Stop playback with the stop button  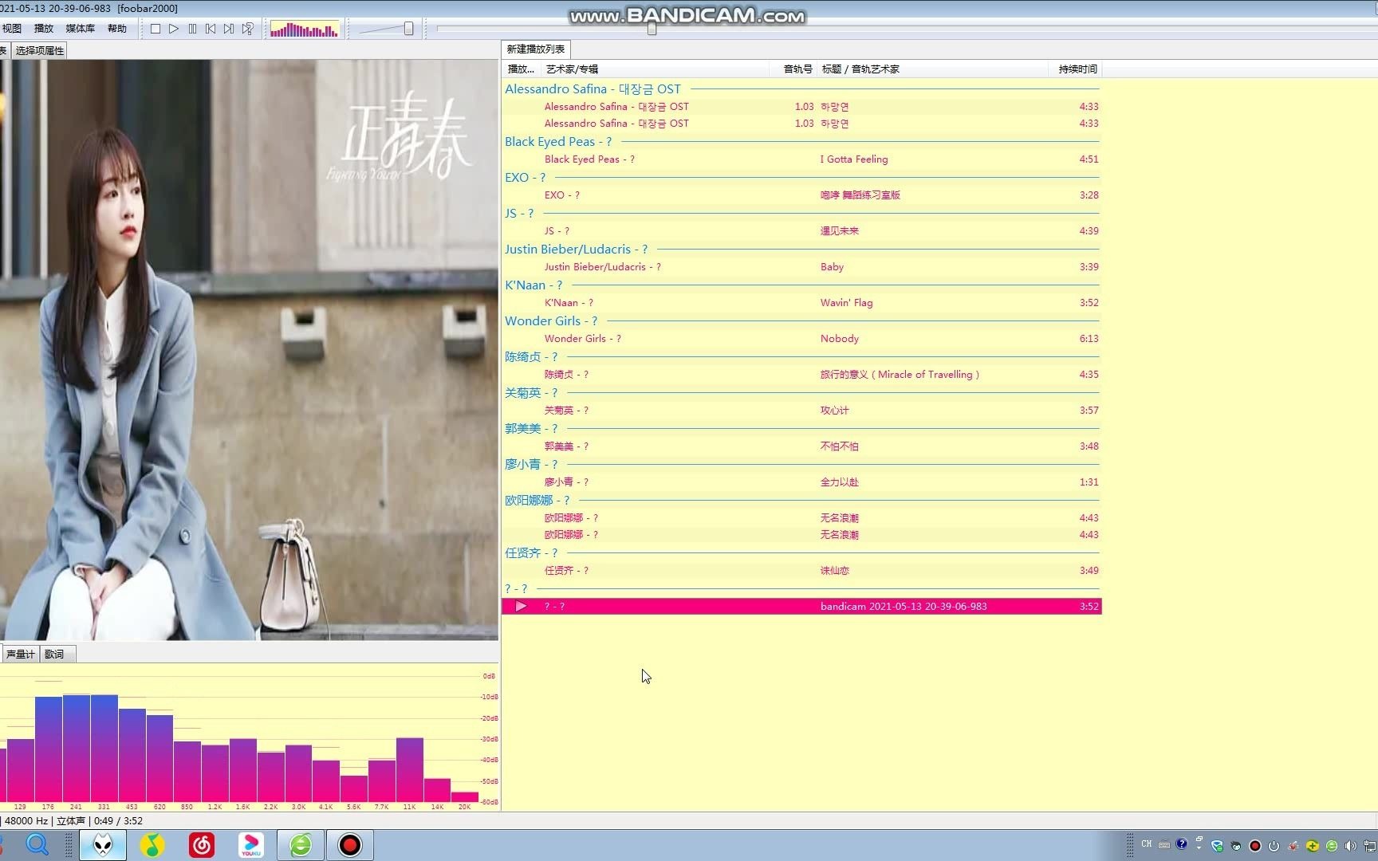click(x=156, y=29)
